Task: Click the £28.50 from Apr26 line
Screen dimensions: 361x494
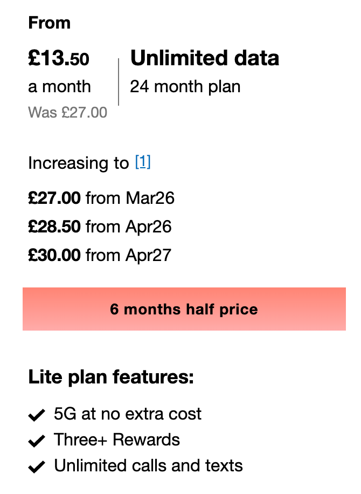Action: tap(100, 227)
